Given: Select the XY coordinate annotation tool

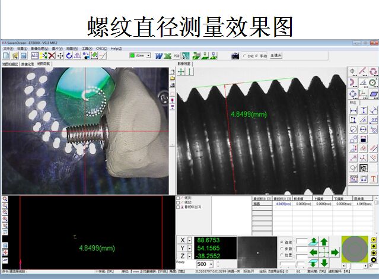Looking at the screenshot, I should click(x=374, y=120).
